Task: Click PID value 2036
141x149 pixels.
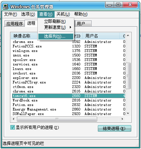Action: 76,73
